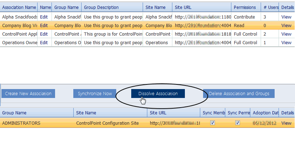Image resolution: width=295 pixels, height=145 pixels.
Task: Click the Read permissions cell
Action: coord(246,26)
